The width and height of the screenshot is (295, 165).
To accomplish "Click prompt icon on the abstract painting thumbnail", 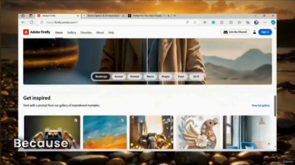I will (x=122, y=120).
